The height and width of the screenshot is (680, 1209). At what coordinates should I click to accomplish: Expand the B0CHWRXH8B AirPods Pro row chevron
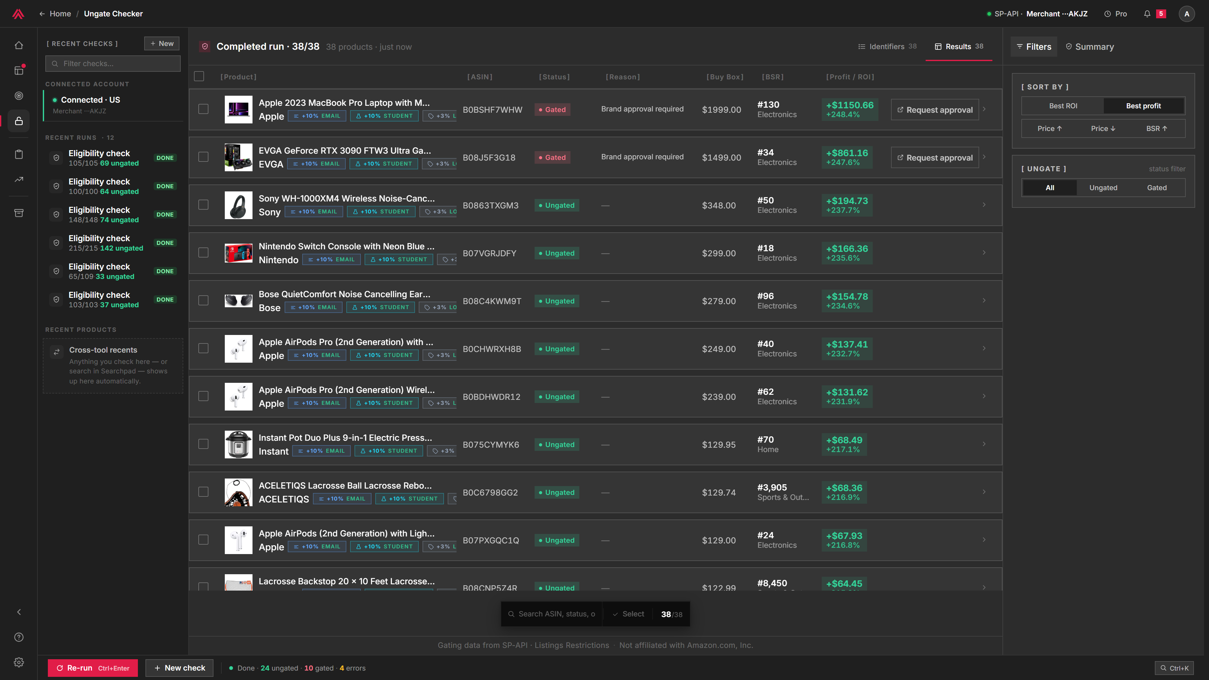tap(984, 348)
